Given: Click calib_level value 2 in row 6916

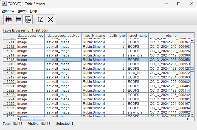Looking at the screenshot, I should 117,64.
